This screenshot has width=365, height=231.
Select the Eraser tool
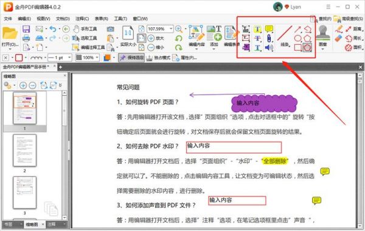click(339, 38)
